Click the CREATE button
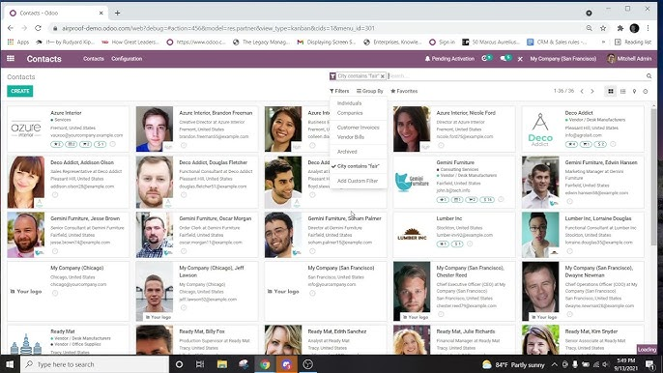Screen dimensions: 663x373 tap(20, 91)
